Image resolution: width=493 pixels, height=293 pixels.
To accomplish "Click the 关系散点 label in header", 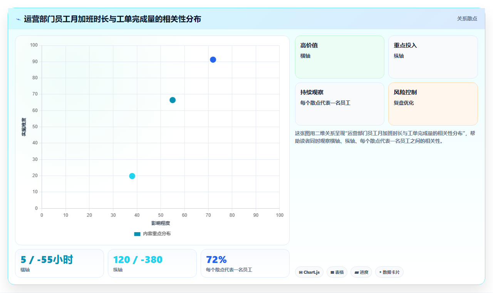I will click(467, 18).
